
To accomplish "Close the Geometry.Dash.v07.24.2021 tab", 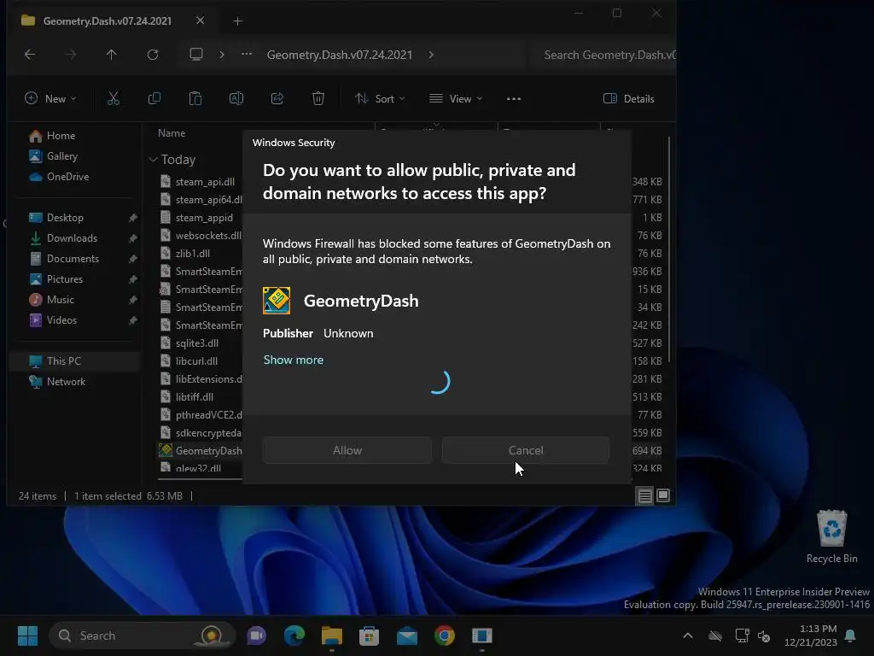I will [x=200, y=20].
